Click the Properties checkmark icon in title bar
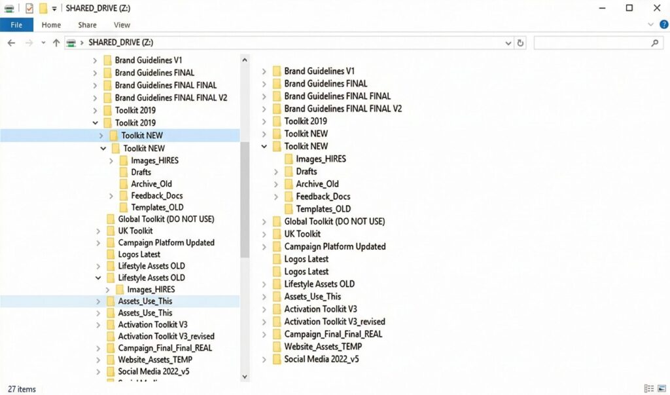670x395 pixels. 29,8
